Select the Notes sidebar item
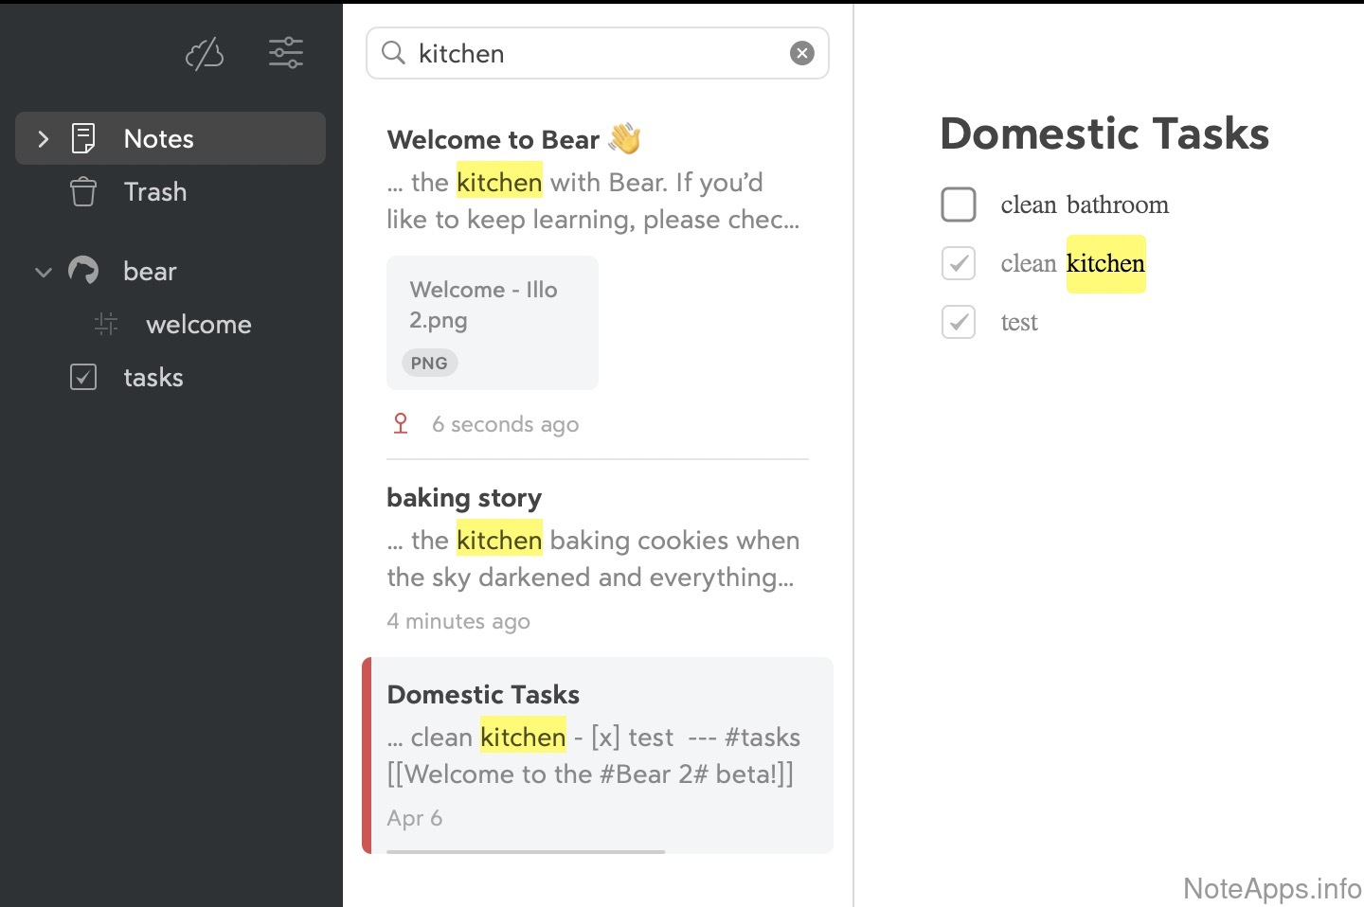 coord(159,139)
